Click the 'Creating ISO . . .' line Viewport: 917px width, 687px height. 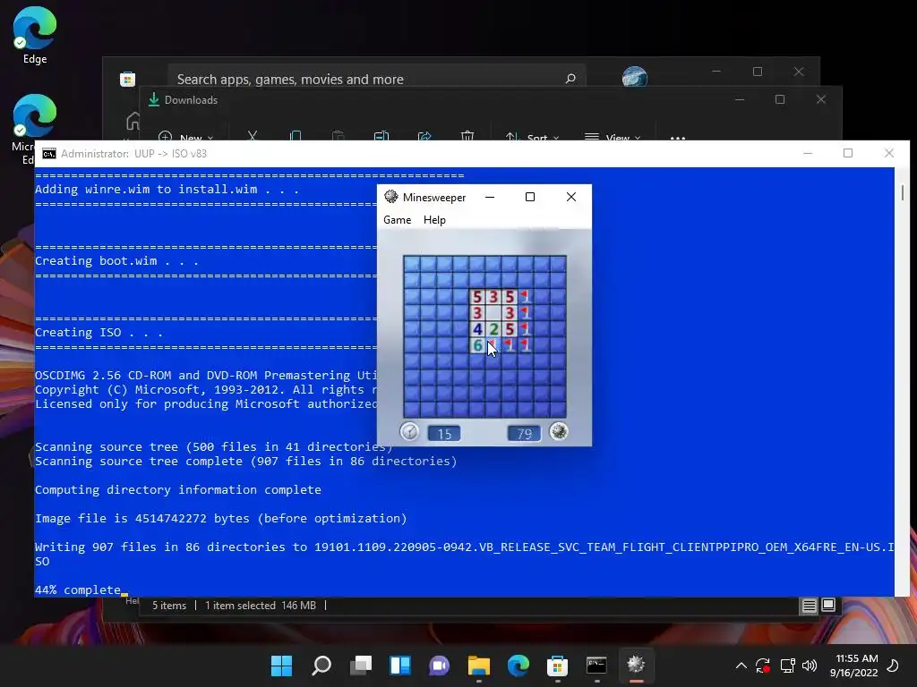tap(99, 333)
